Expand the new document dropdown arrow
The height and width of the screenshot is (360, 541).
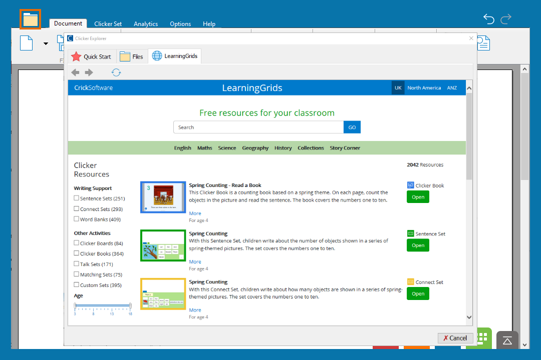pyautogui.click(x=46, y=43)
